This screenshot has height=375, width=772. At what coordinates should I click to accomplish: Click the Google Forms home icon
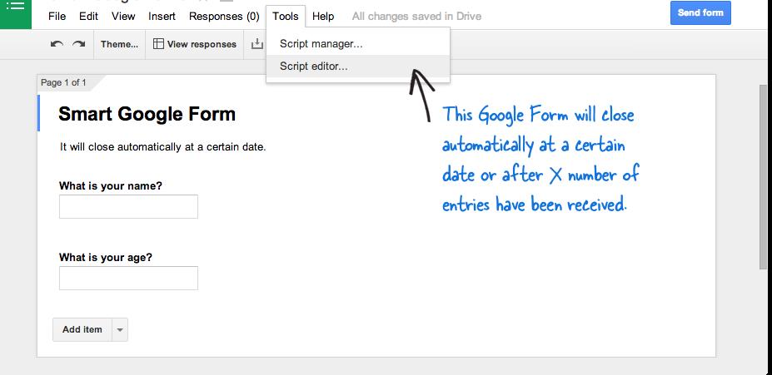click(15, 14)
